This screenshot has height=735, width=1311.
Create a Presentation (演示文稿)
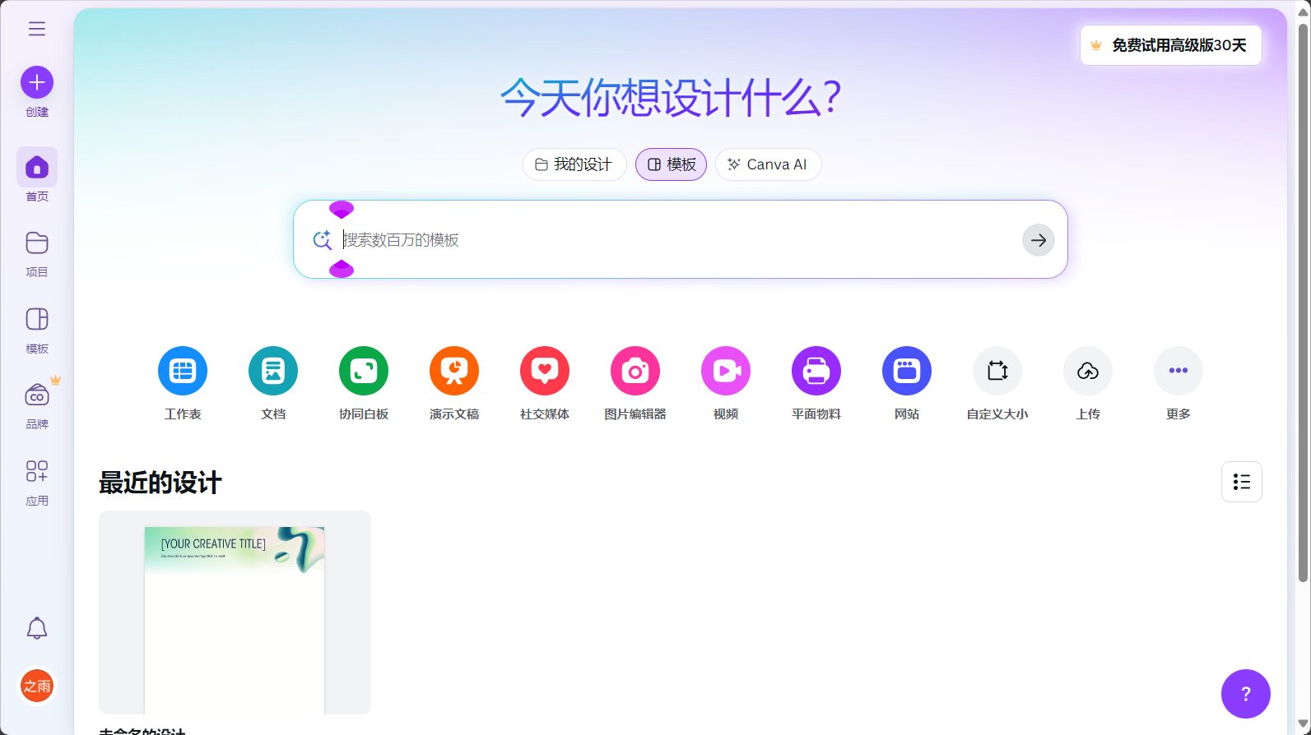point(454,371)
